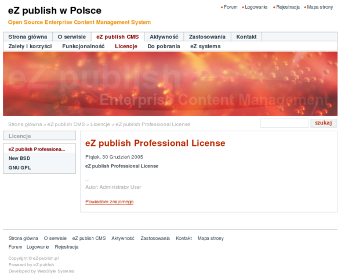Go to the Kontakt tab
This screenshot has width=341, height=276.
click(246, 37)
